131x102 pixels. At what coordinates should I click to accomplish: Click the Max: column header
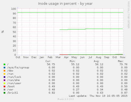(x=121, y=61)
